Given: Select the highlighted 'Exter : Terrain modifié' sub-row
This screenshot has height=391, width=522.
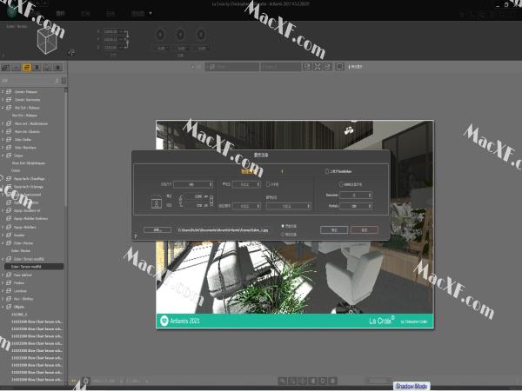Looking at the screenshot, I should 34,267.
